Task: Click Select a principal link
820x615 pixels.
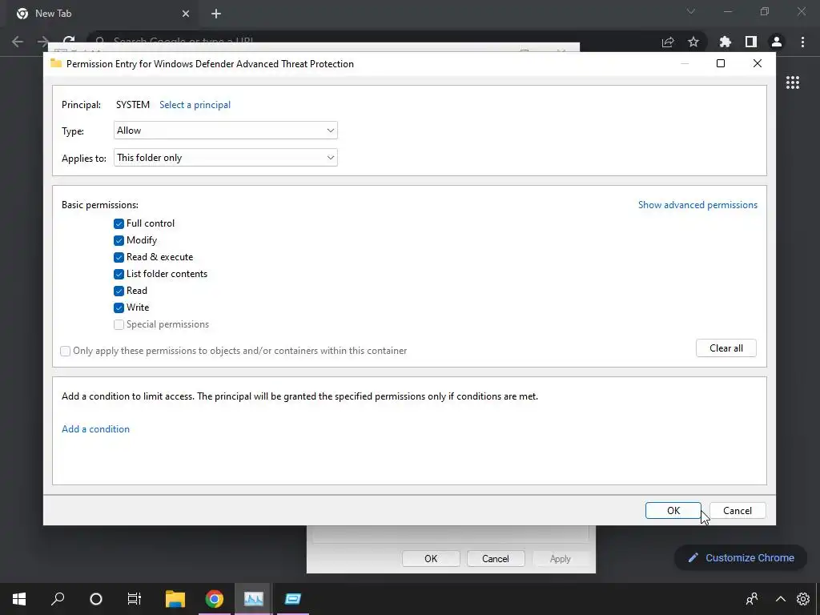Action: click(x=195, y=105)
